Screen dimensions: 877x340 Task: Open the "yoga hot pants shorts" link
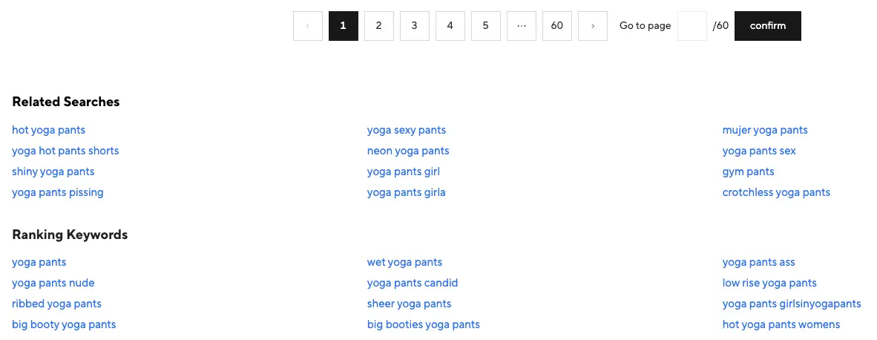pos(65,151)
